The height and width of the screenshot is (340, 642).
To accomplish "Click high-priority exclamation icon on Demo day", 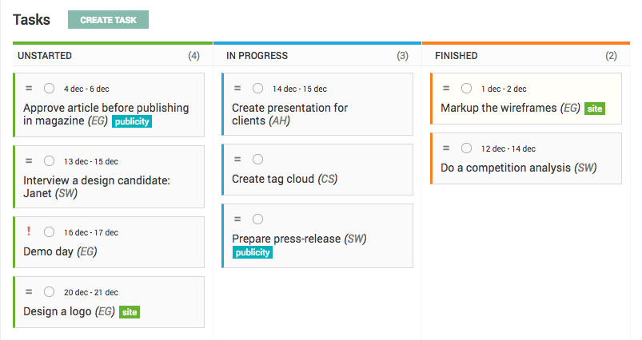I will 29,231.
